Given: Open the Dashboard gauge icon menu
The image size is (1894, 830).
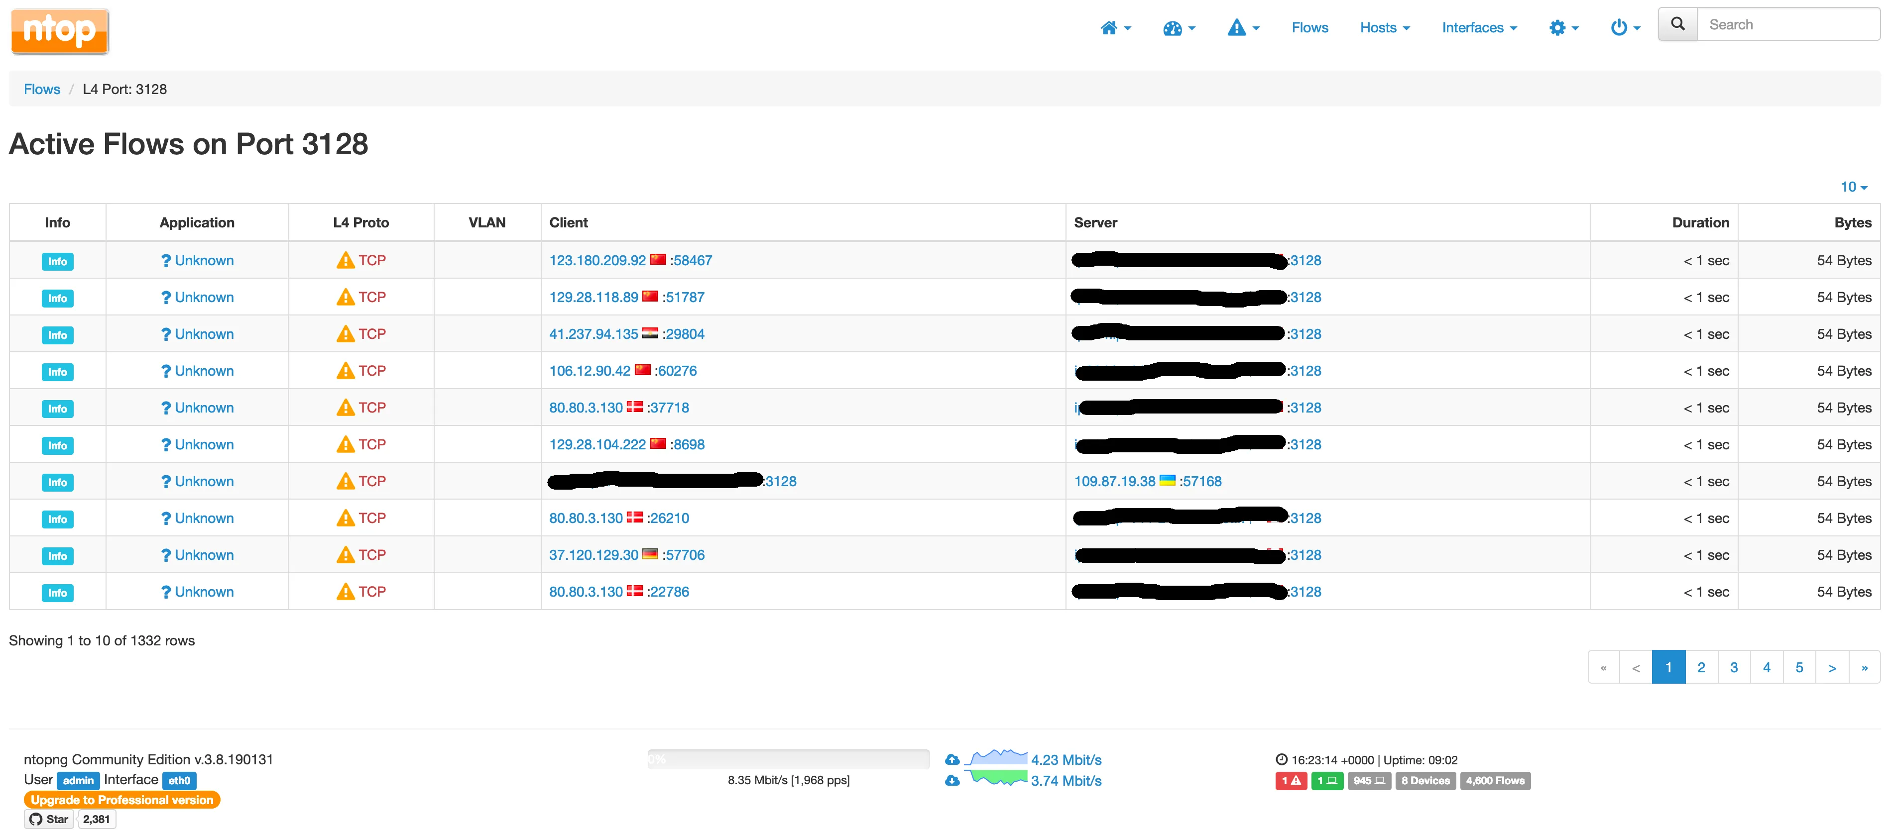Looking at the screenshot, I should [1179, 28].
